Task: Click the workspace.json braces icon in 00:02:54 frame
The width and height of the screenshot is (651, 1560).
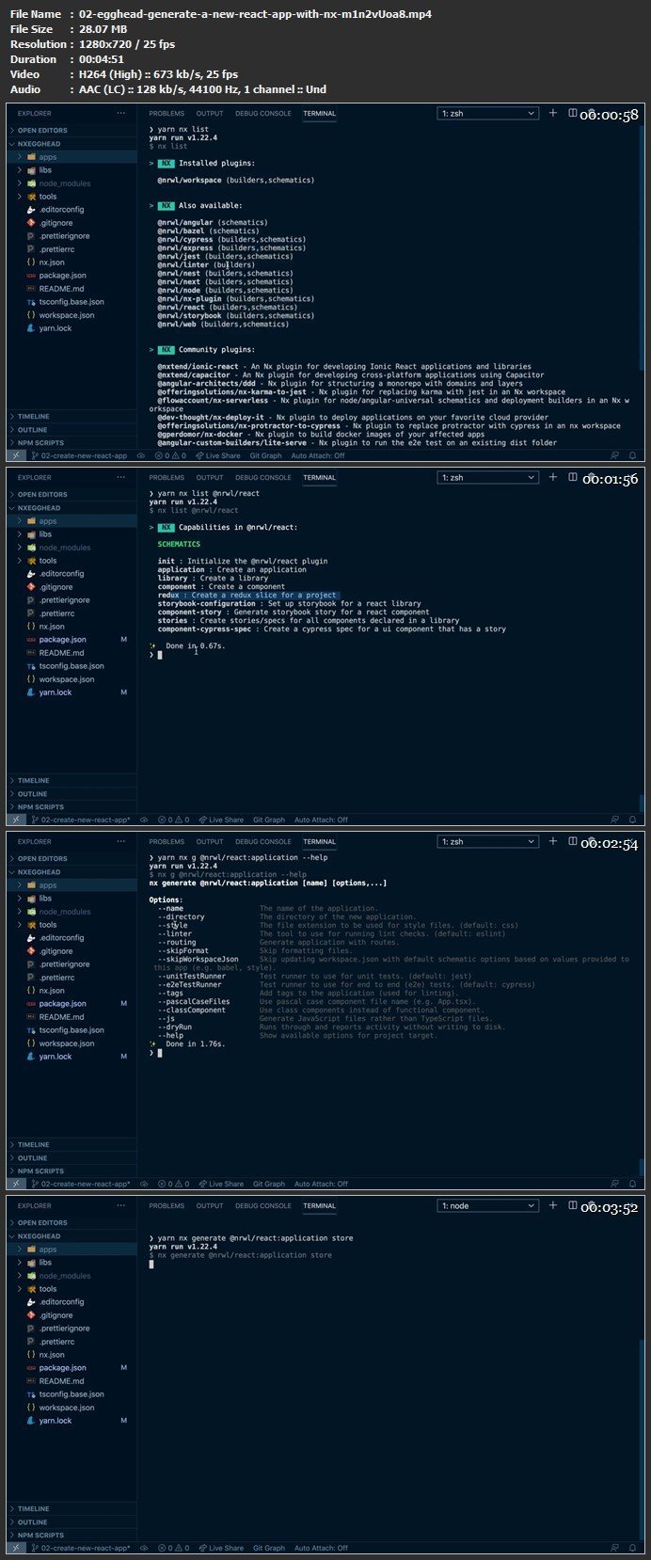Action: 31,1043
